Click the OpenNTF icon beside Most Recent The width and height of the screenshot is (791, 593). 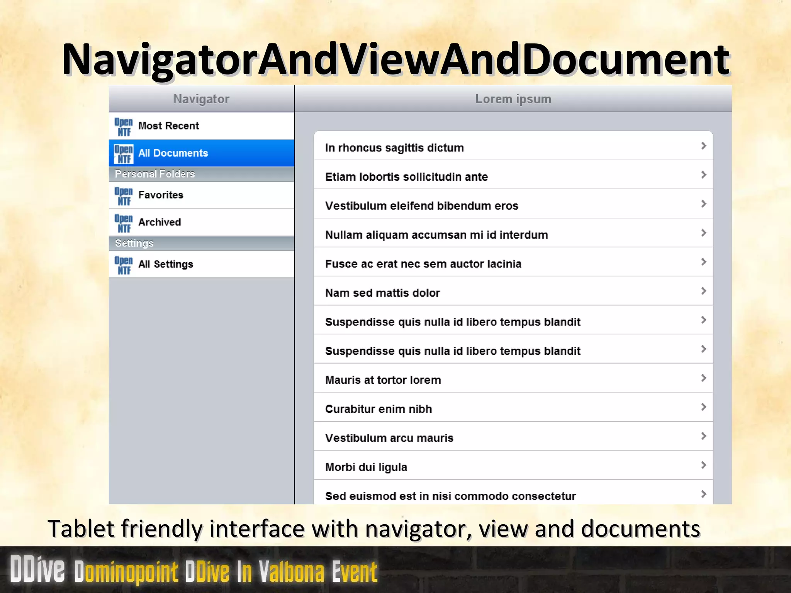124,127
